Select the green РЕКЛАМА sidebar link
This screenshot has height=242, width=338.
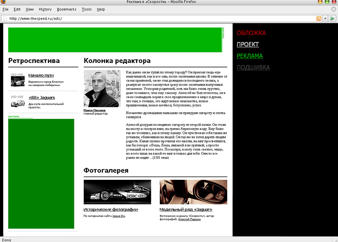tap(249, 56)
